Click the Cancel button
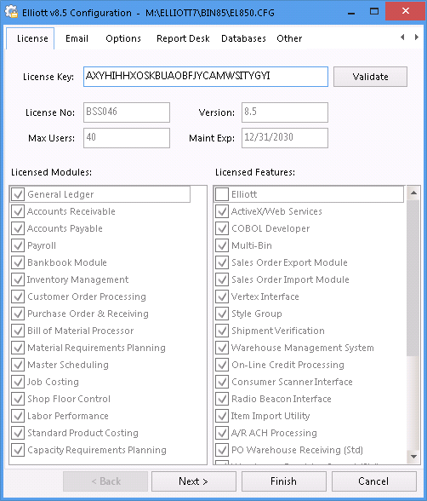 (373, 481)
